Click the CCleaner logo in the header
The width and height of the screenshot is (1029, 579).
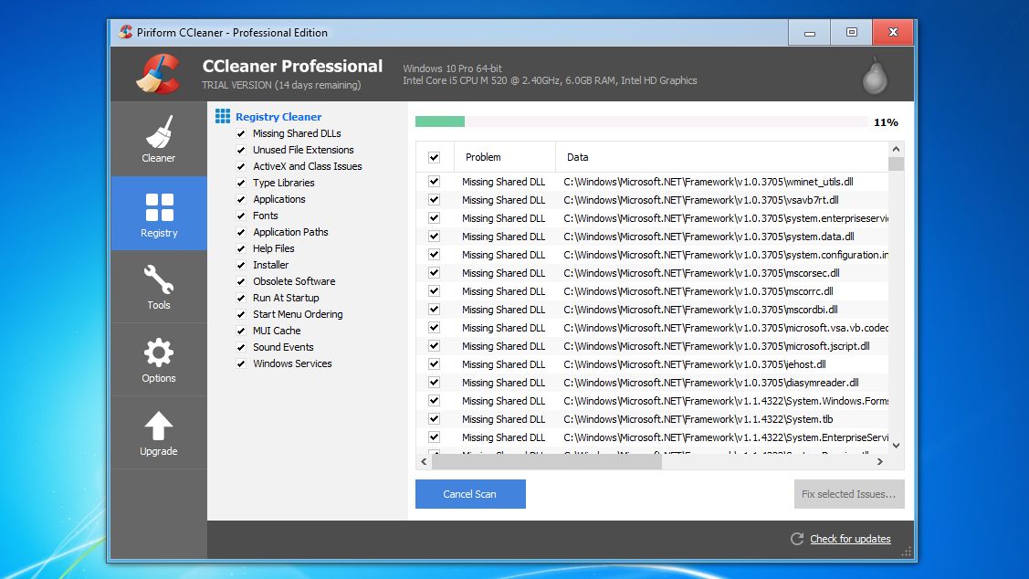(157, 73)
